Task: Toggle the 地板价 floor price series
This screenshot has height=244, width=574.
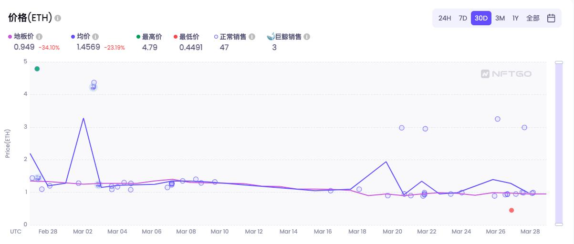Action: 21,37
